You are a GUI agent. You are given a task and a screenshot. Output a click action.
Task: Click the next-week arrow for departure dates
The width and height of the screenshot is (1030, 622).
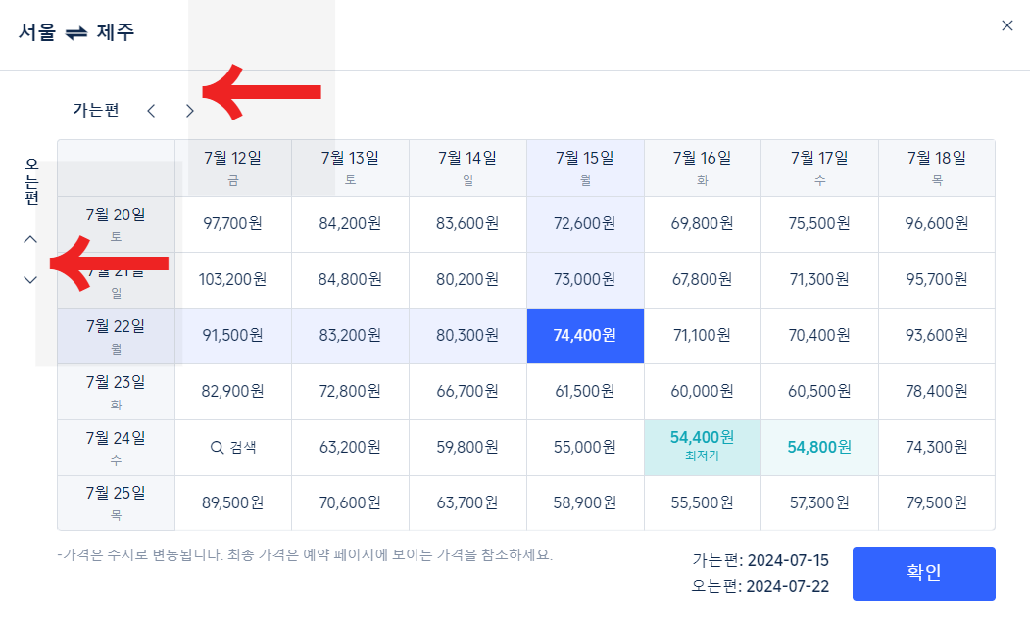[189, 110]
